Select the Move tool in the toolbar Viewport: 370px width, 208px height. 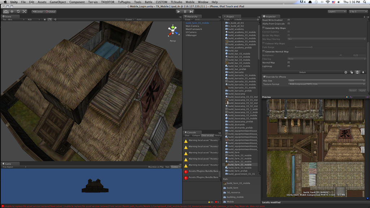click(12, 12)
